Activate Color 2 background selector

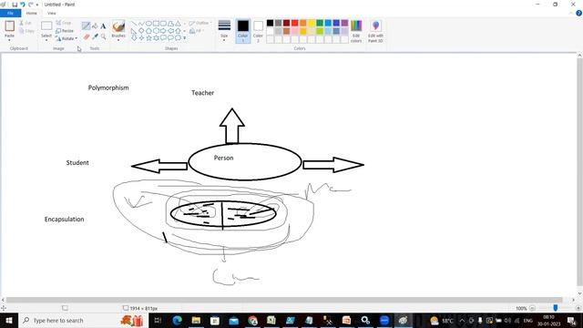tap(258, 31)
